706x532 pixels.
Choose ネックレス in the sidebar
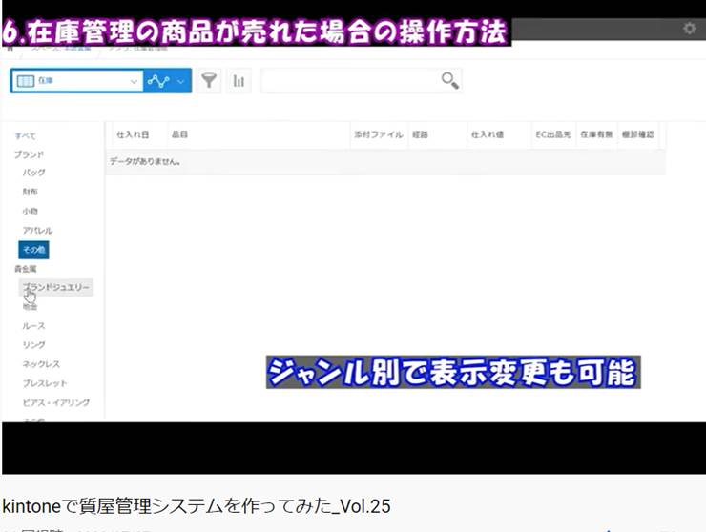click(41, 364)
